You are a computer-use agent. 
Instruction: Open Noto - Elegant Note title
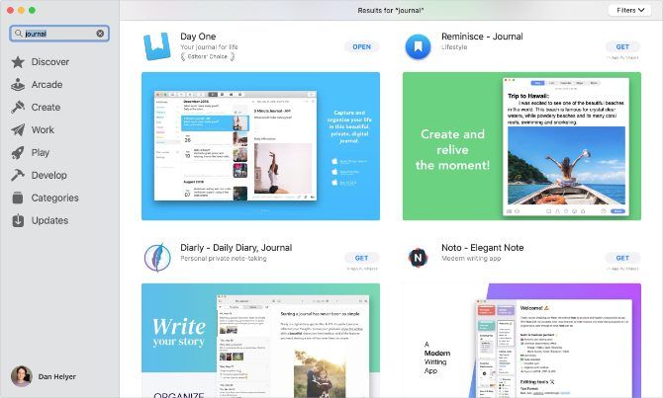483,248
